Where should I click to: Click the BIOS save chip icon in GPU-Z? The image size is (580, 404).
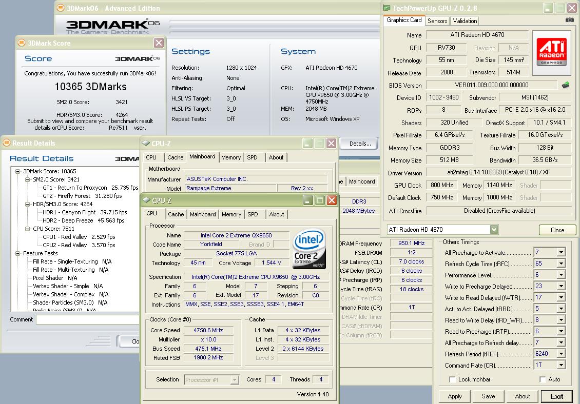(566, 86)
